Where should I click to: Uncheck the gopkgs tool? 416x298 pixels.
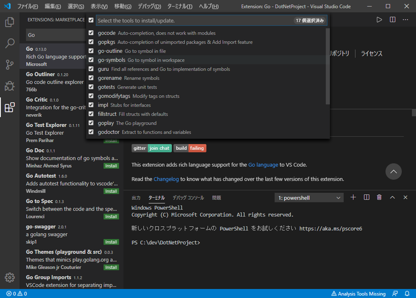(91, 42)
